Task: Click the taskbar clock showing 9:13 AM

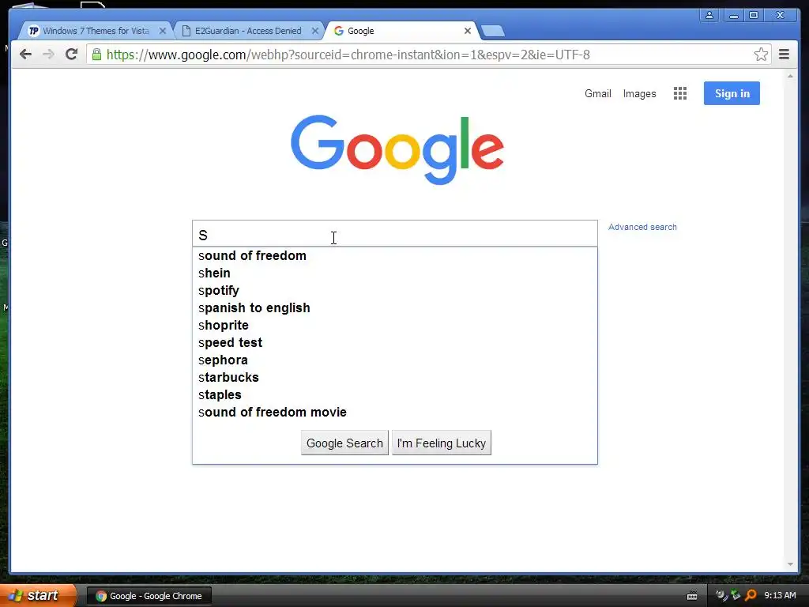Action: pyautogui.click(x=780, y=596)
